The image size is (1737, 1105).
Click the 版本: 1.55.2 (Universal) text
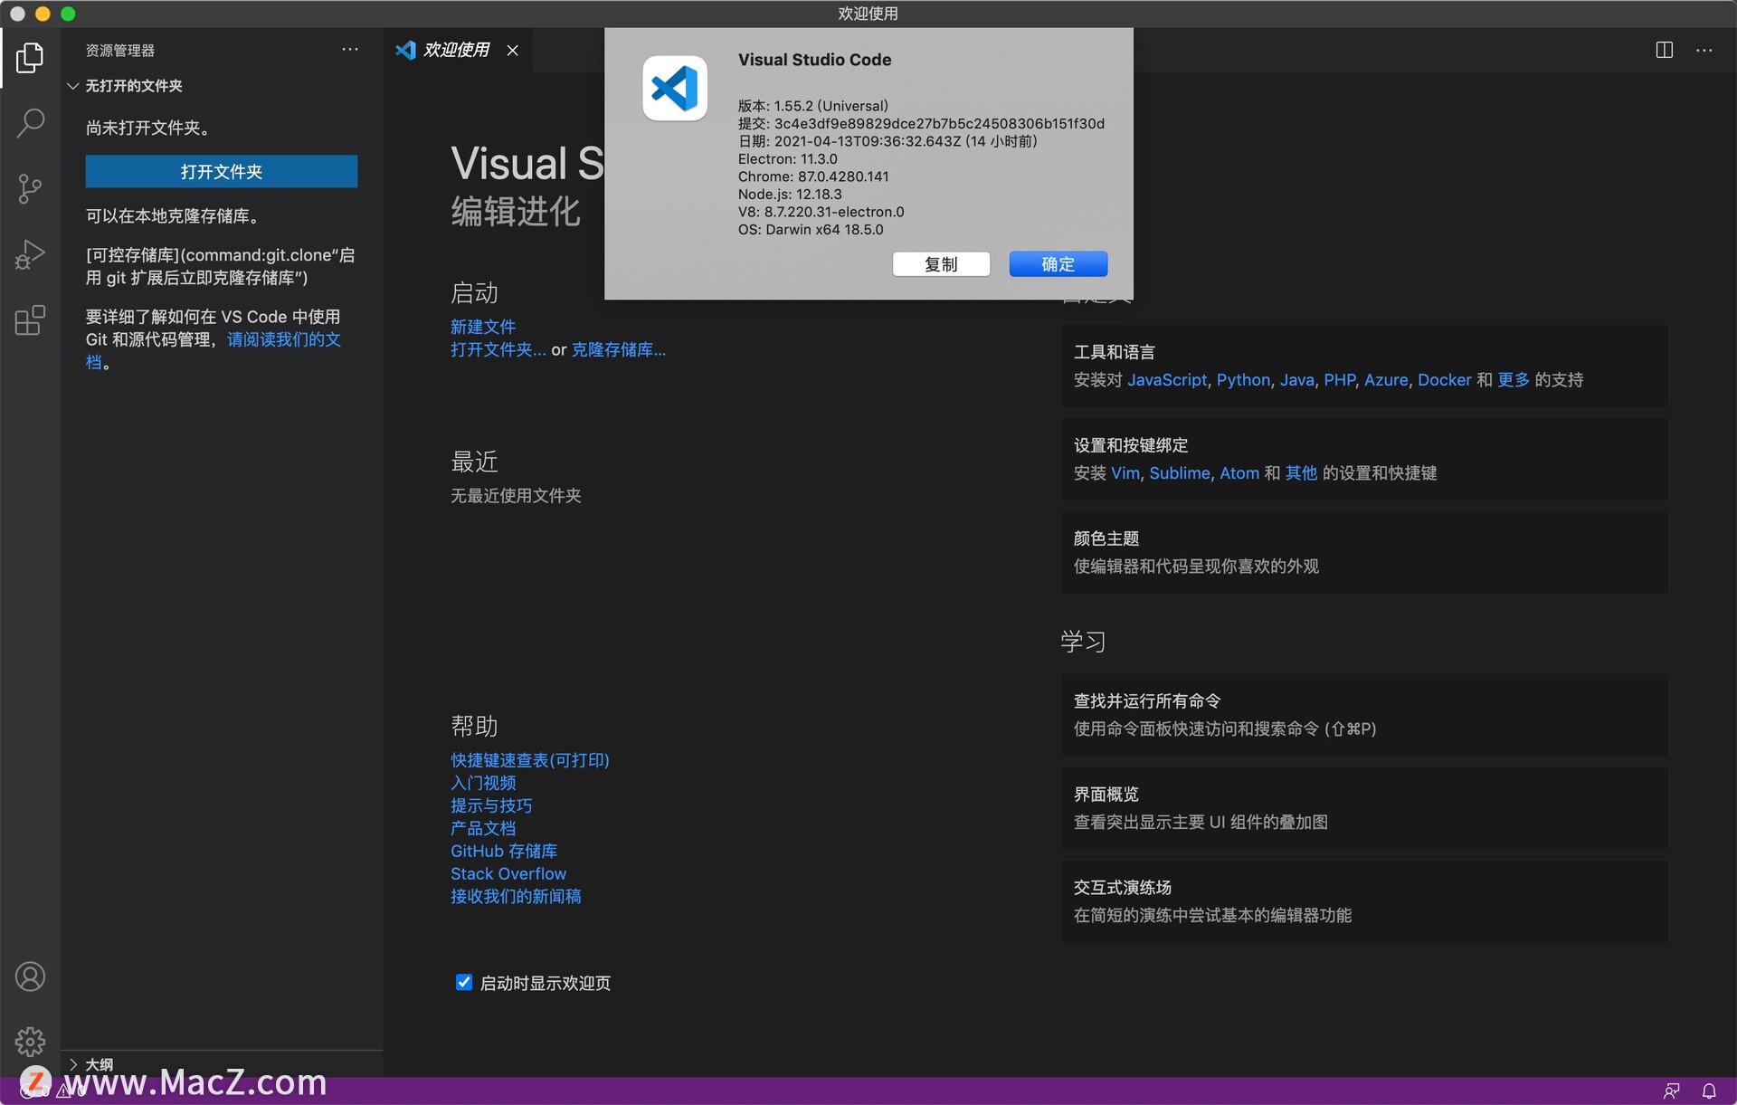click(x=813, y=106)
